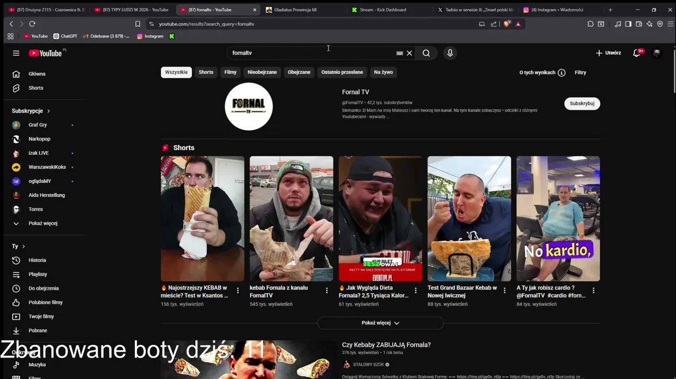
Task: Switch to Gladiatus Prowincja 68 tab
Action: 303,9
